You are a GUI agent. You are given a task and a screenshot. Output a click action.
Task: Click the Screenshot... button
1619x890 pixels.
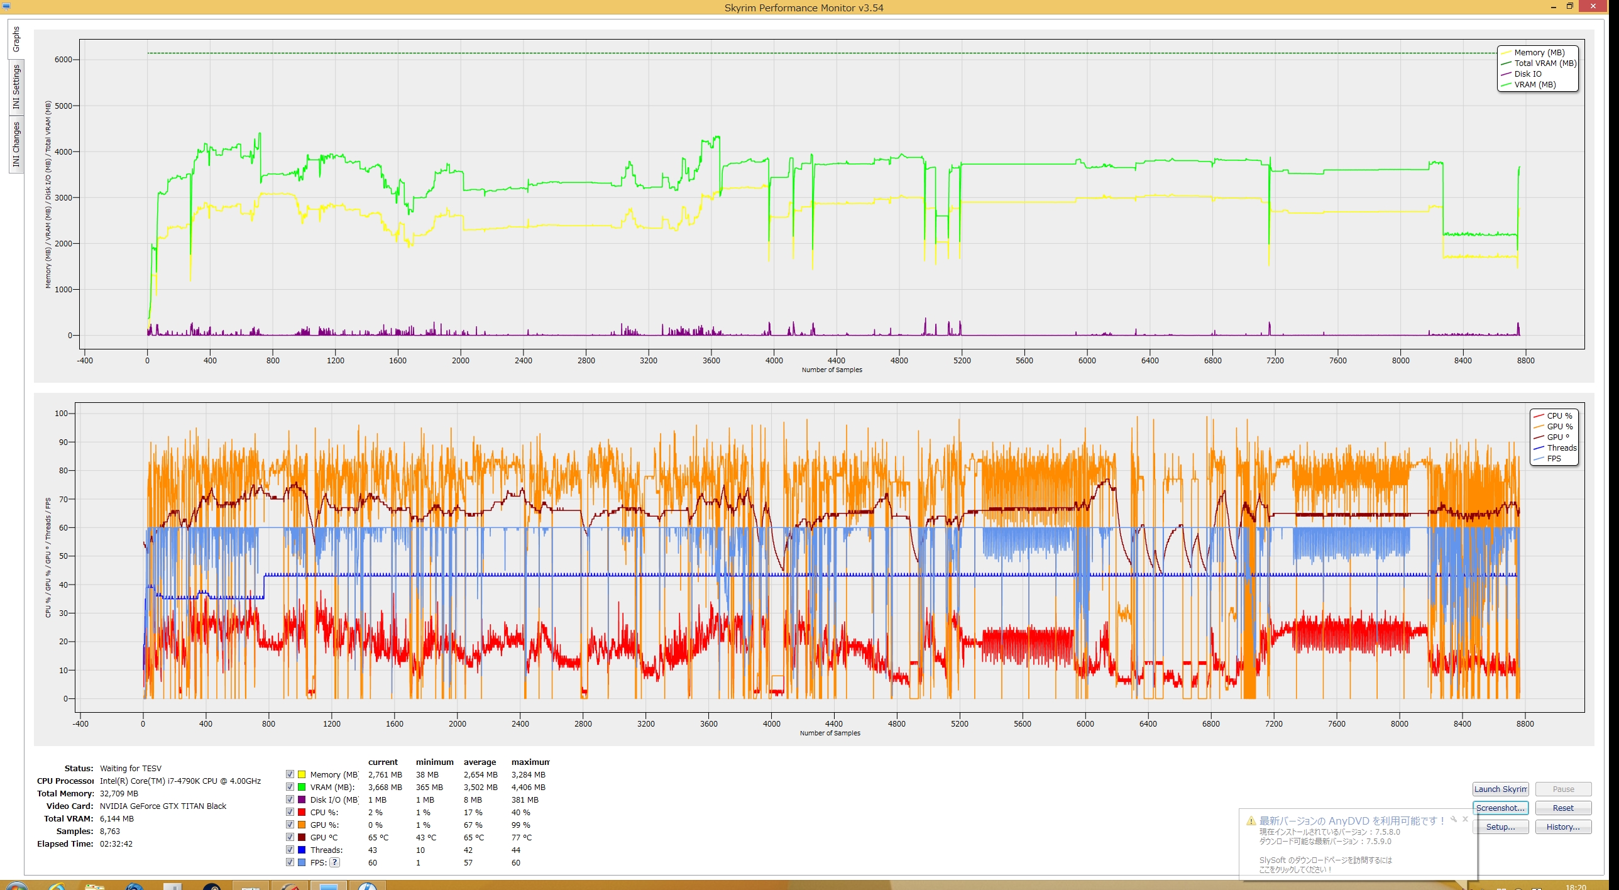[x=1500, y=808]
